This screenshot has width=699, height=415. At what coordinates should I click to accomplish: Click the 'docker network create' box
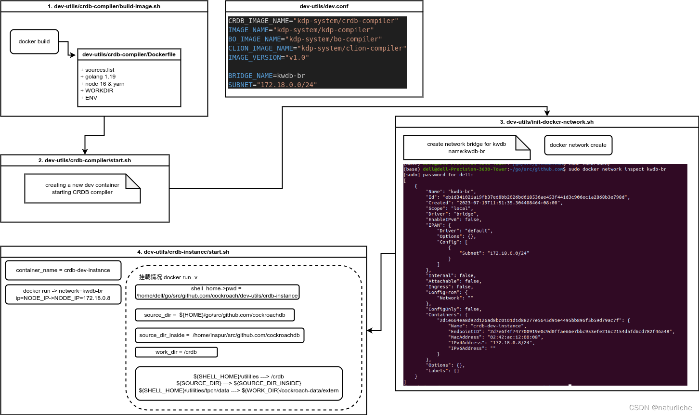[x=578, y=145]
